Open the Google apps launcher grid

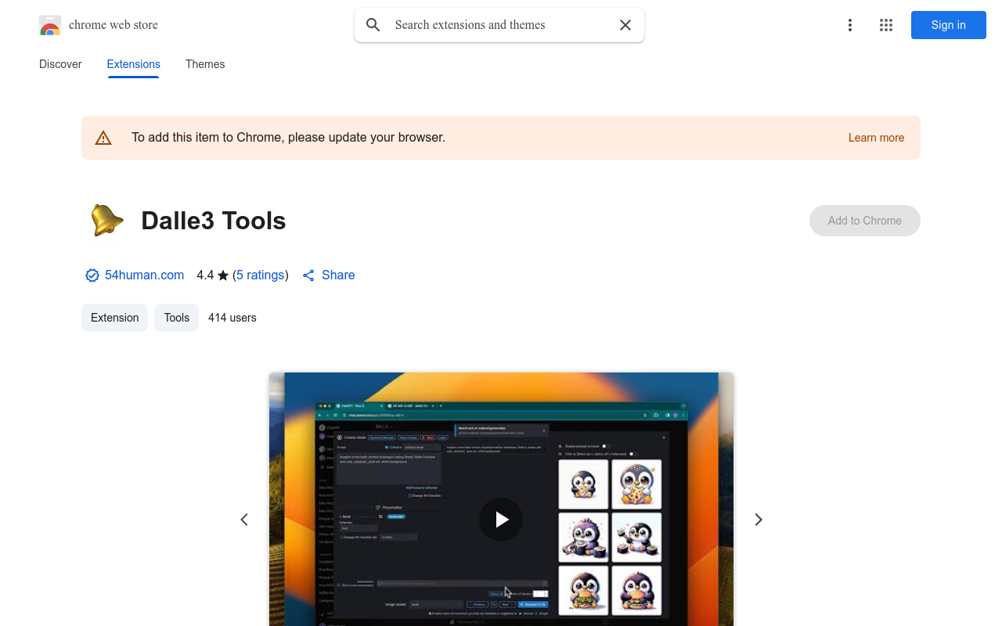tap(886, 25)
